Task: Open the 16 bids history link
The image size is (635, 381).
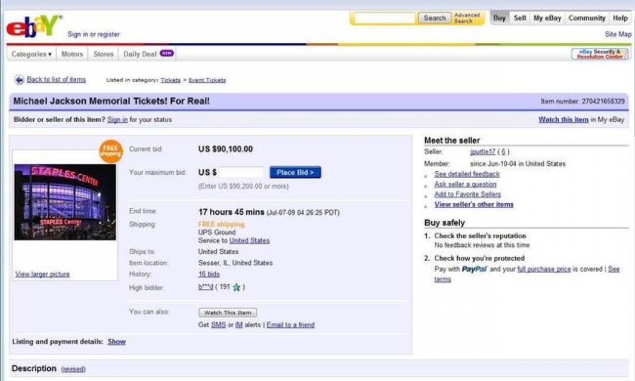Action: coord(209,274)
